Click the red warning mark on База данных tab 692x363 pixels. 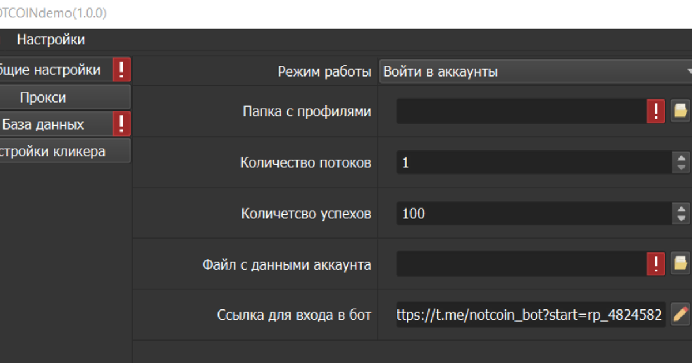(x=122, y=124)
